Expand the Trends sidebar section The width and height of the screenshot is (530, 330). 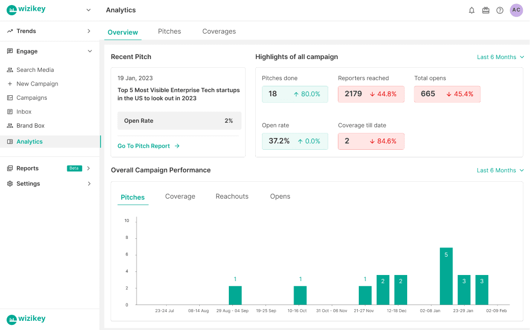click(89, 31)
